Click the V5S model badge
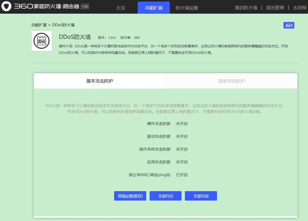 tap(85, 7)
